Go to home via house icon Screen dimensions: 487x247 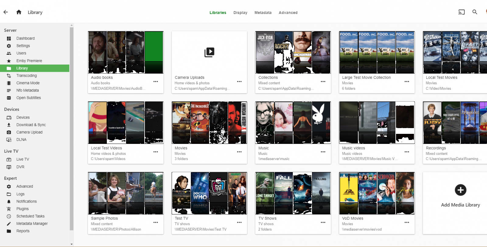click(19, 12)
